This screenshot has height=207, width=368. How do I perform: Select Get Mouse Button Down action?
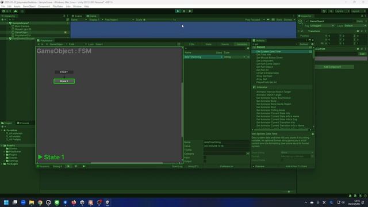270,57
